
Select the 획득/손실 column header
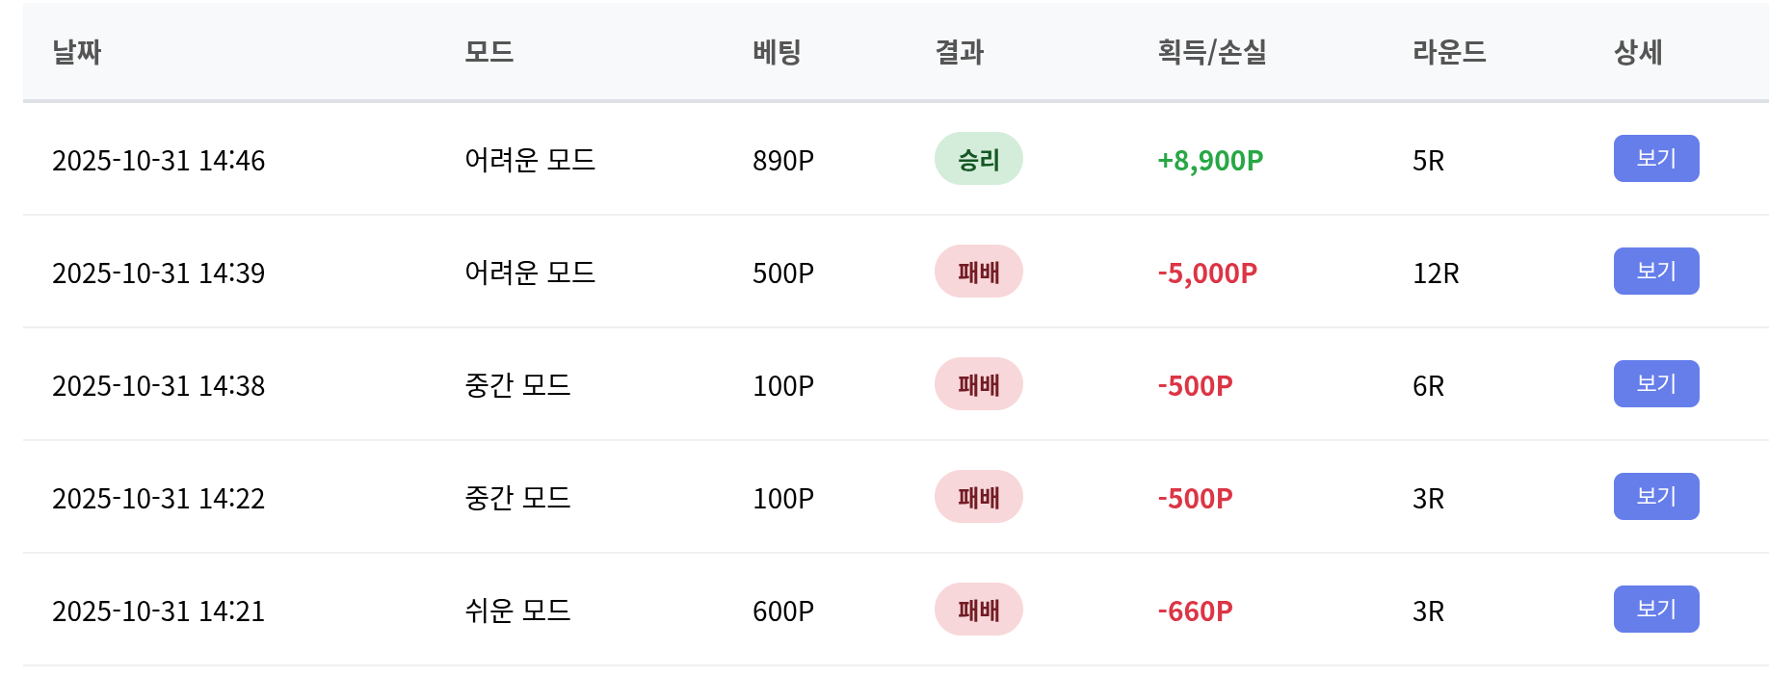[1211, 52]
